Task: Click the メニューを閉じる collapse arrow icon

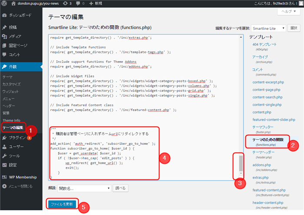Action: [4, 186]
